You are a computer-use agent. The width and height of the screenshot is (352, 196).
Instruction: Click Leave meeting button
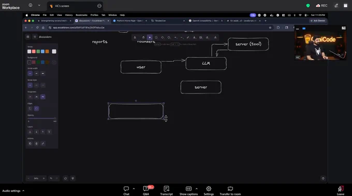tap(340, 191)
